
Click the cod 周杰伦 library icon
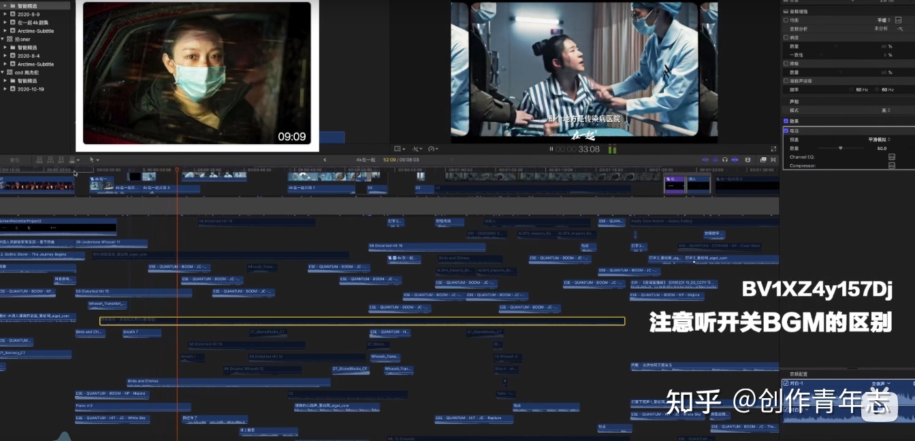[x=10, y=72]
